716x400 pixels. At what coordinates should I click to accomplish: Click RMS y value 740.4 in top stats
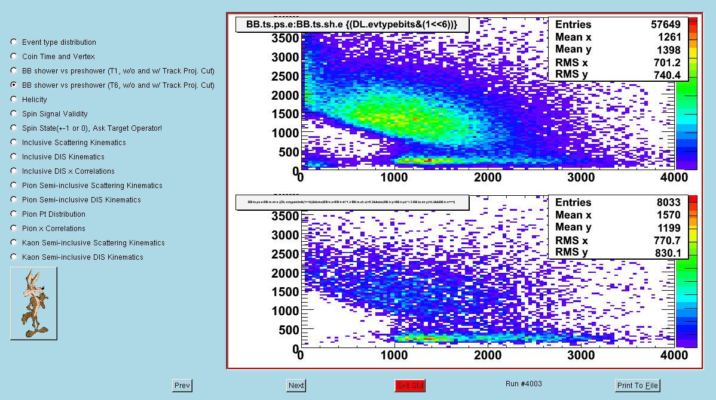pos(667,75)
